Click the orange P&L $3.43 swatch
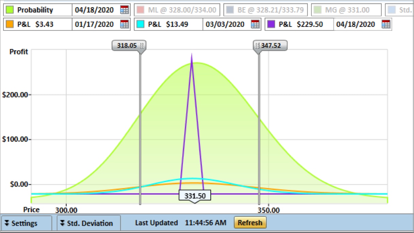This screenshot has width=414, height=233. pos(10,24)
